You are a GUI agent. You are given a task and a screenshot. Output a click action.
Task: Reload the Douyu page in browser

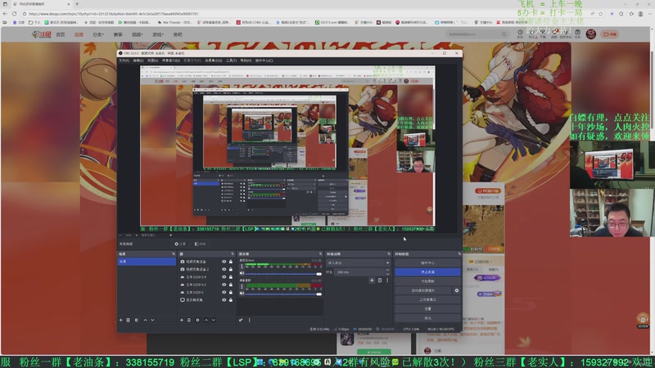tap(14, 14)
